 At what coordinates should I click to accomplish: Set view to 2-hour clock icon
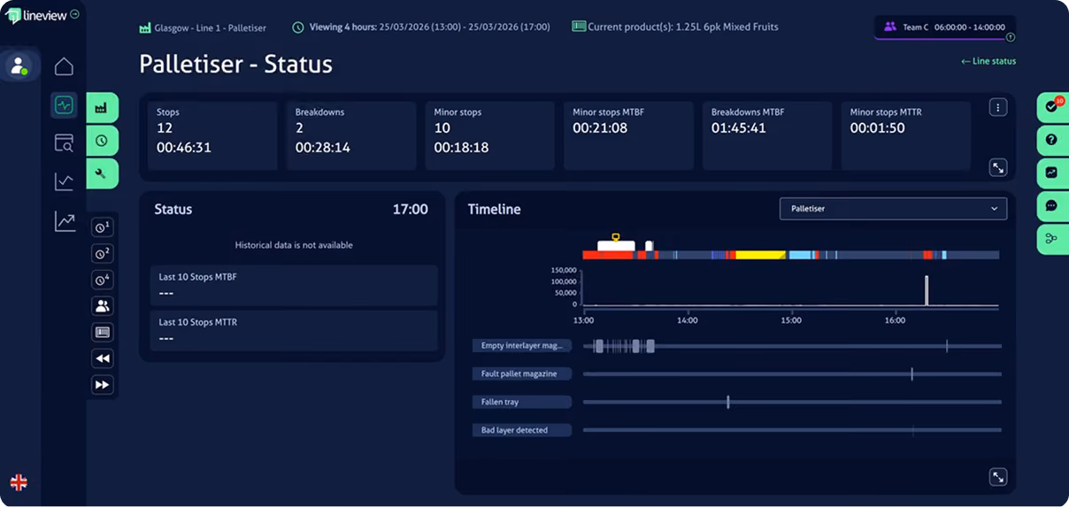(103, 254)
